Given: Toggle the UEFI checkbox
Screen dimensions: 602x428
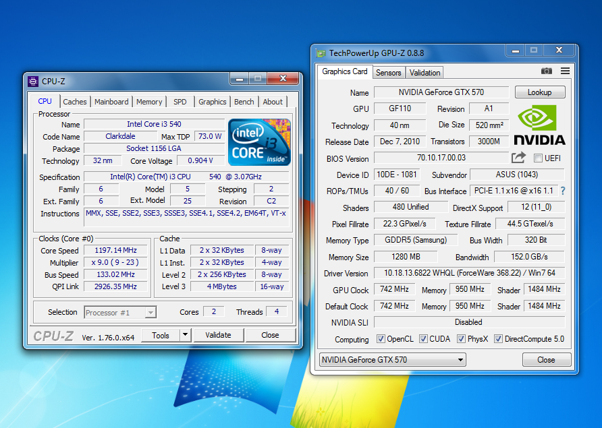Looking at the screenshot, I should 538,158.
